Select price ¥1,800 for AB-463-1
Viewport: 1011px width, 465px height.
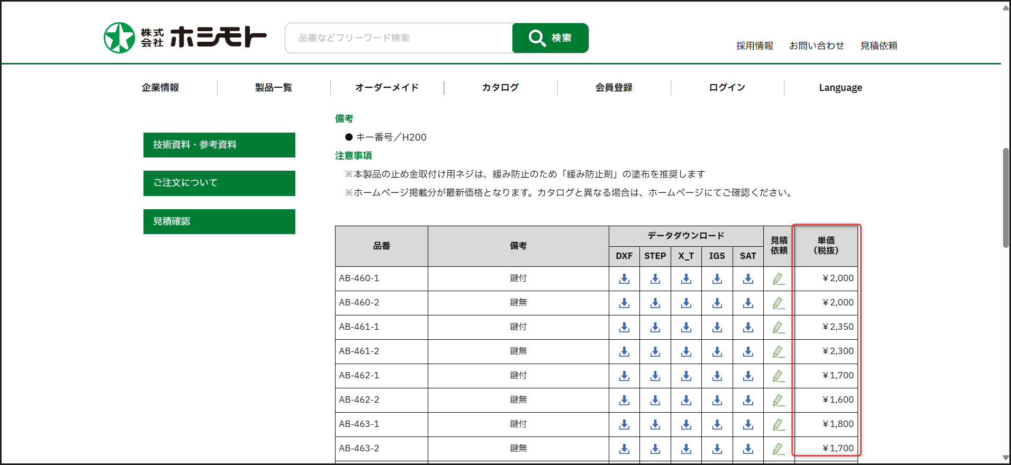tap(838, 424)
